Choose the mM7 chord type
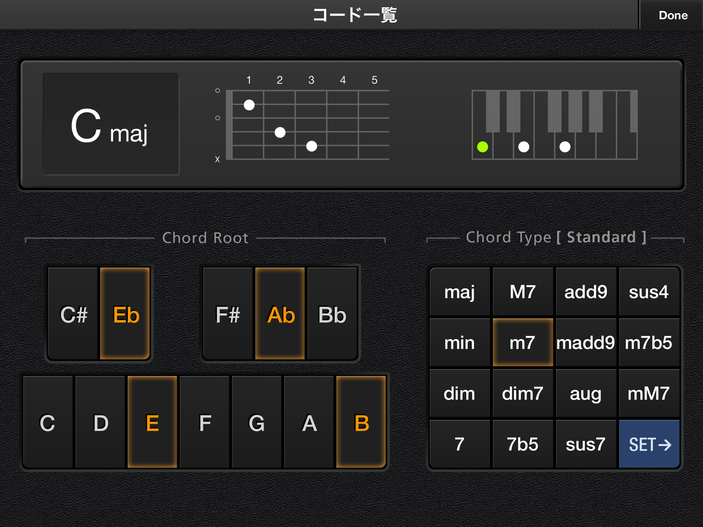This screenshot has width=703, height=527. tap(649, 393)
